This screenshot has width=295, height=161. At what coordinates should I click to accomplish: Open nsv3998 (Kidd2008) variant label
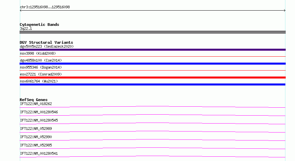(38, 53)
